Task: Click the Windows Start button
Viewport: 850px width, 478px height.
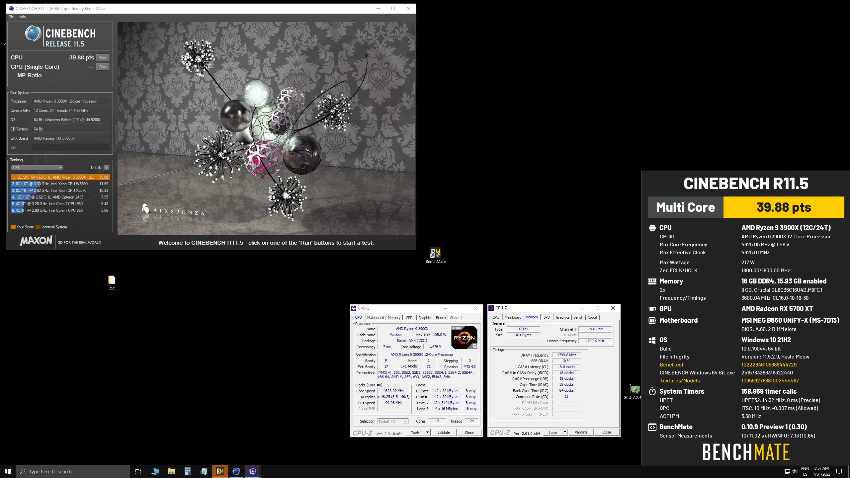Action: (8, 471)
